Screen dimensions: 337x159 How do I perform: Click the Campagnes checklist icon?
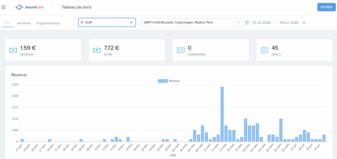(181, 50)
